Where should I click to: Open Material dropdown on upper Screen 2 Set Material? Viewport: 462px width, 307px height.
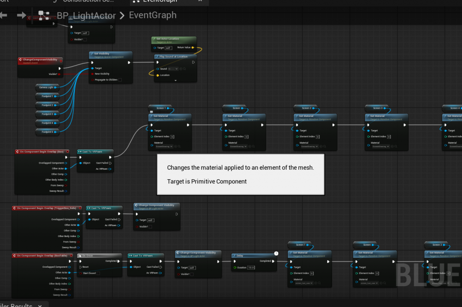[x=310, y=146]
